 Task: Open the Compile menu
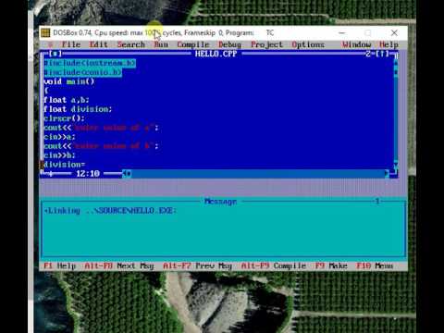tap(193, 44)
